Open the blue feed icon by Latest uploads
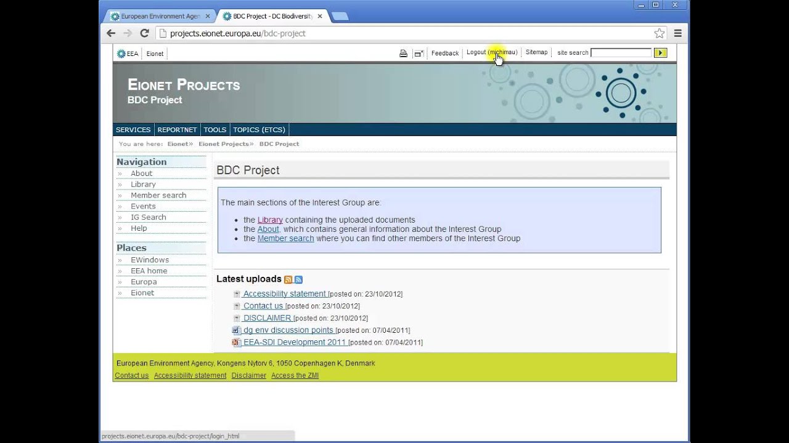The image size is (789, 443). point(298,279)
